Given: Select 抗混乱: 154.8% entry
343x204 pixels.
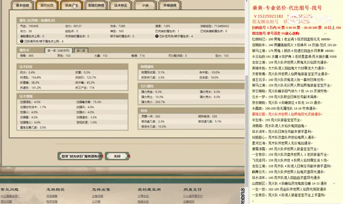Looking at the screenshot, I should tap(31, 77).
